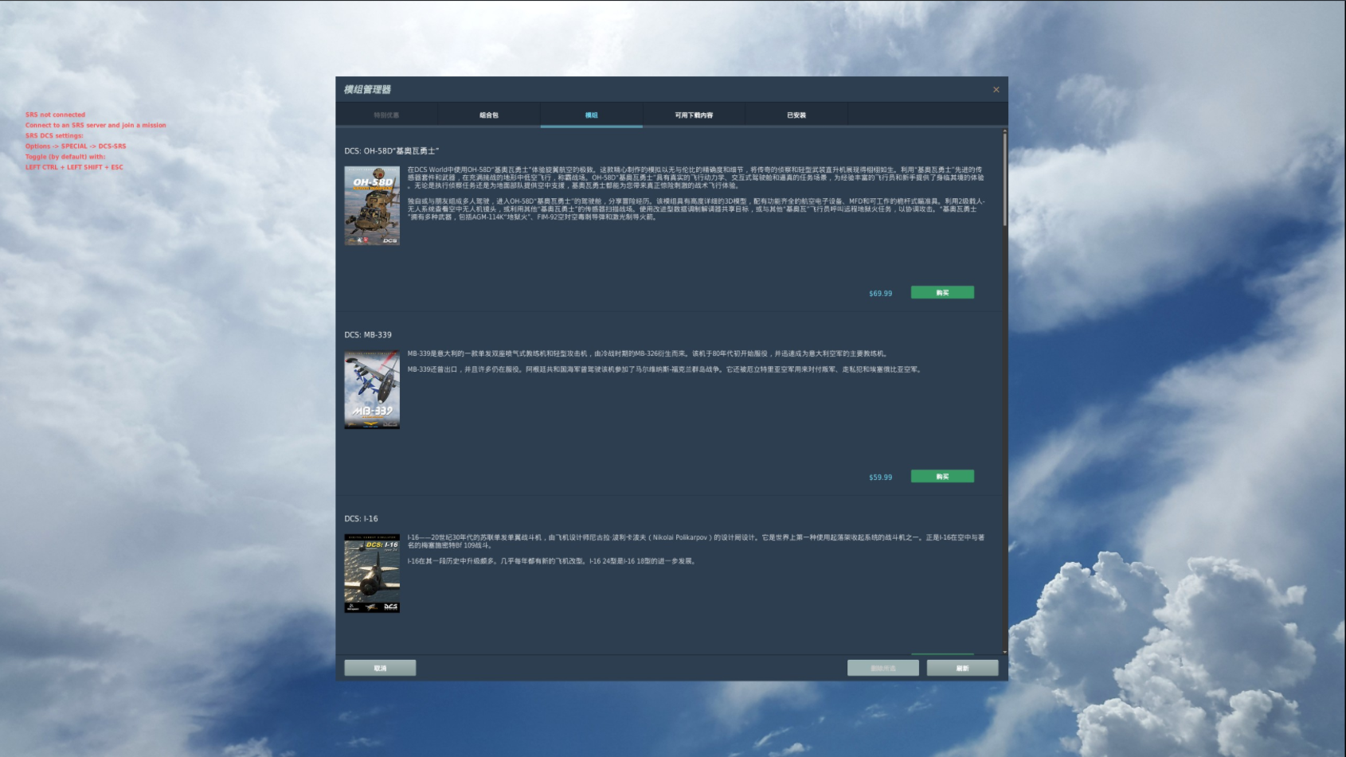The image size is (1346, 757).
Task: Click the $69.99 price text
Action: (x=880, y=294)
